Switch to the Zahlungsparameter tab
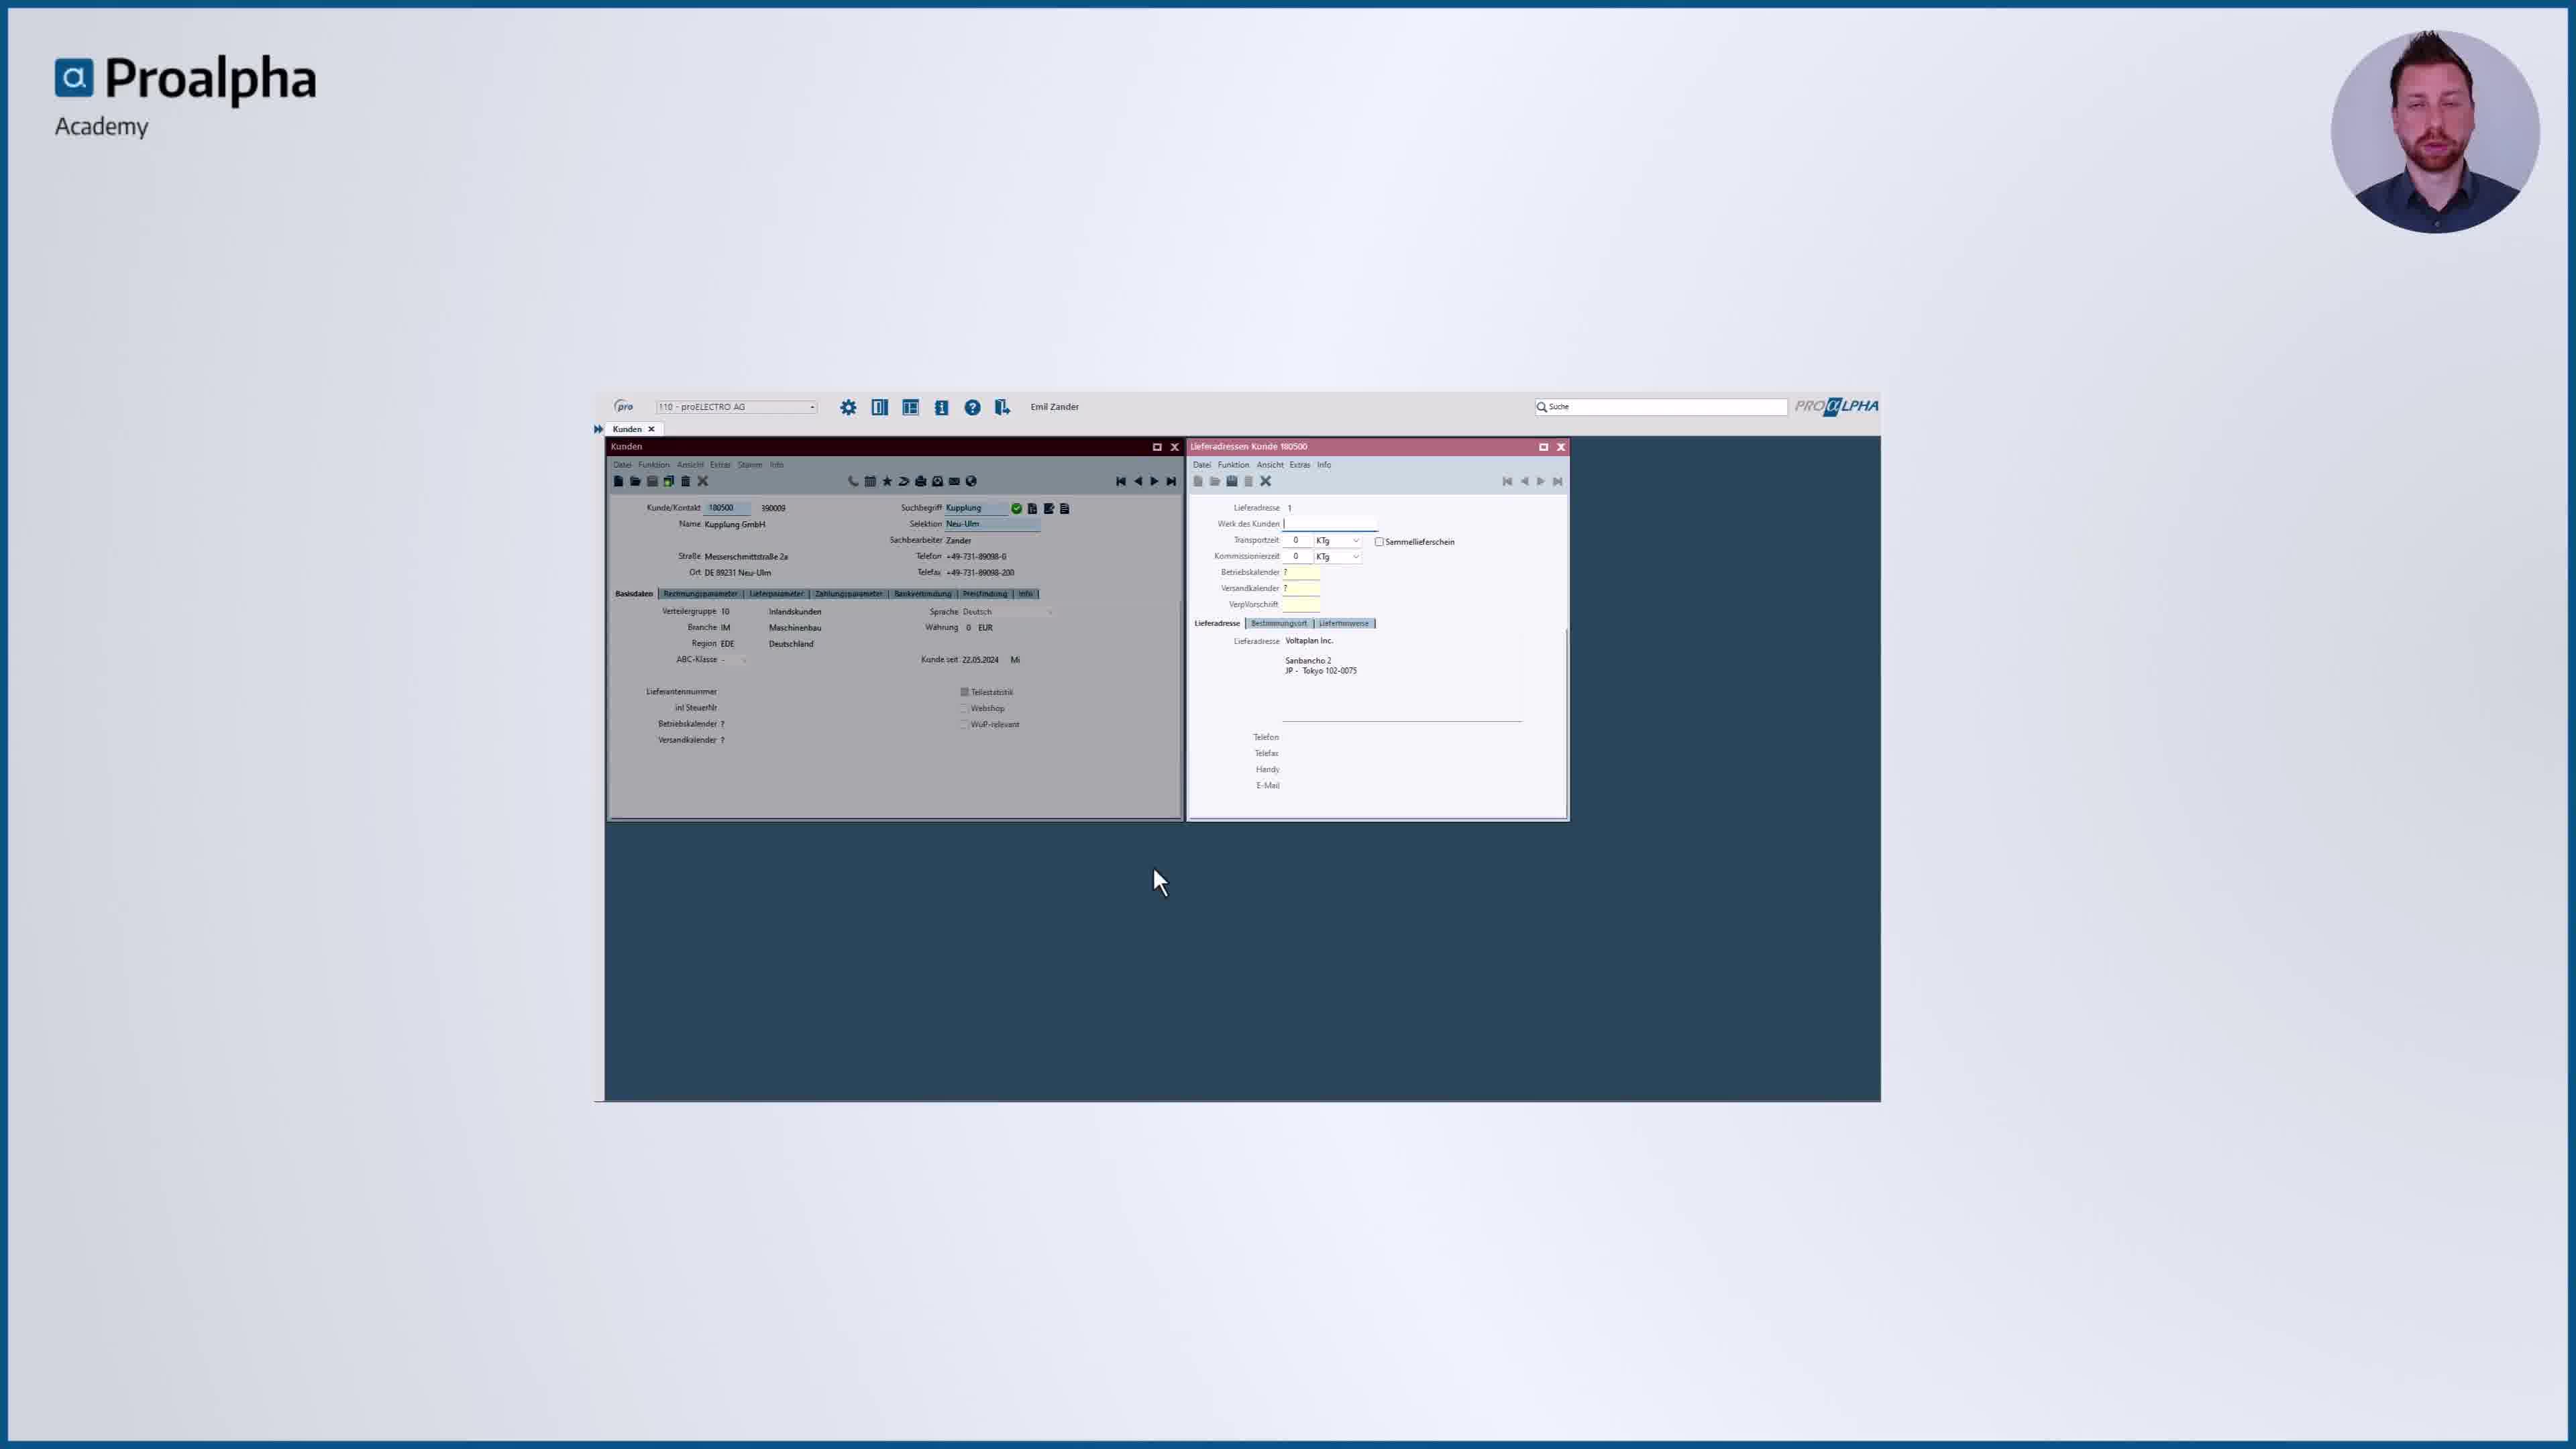The image size is (2576, 1449). tap(848, 594)
